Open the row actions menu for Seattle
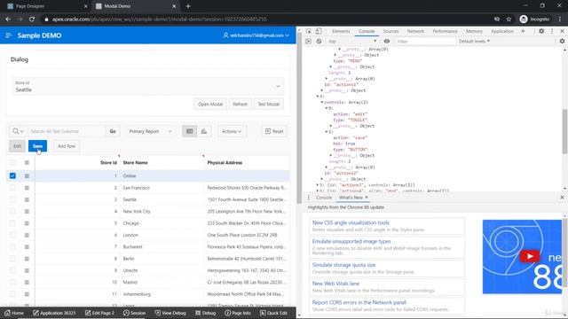The height and width of the screenshot is (319, 568). pyautogui.click(x=27, y=199)
